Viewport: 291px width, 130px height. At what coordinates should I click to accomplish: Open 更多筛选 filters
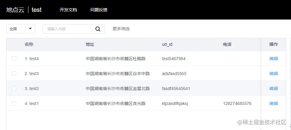click(121, 29)
